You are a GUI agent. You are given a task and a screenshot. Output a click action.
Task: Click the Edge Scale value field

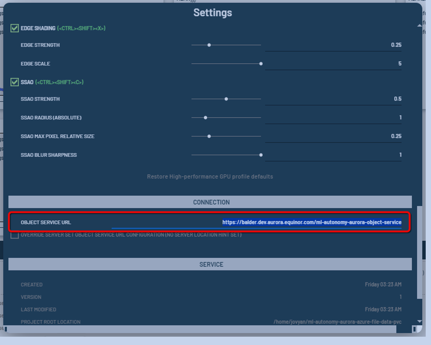click(x=333, y=64)
